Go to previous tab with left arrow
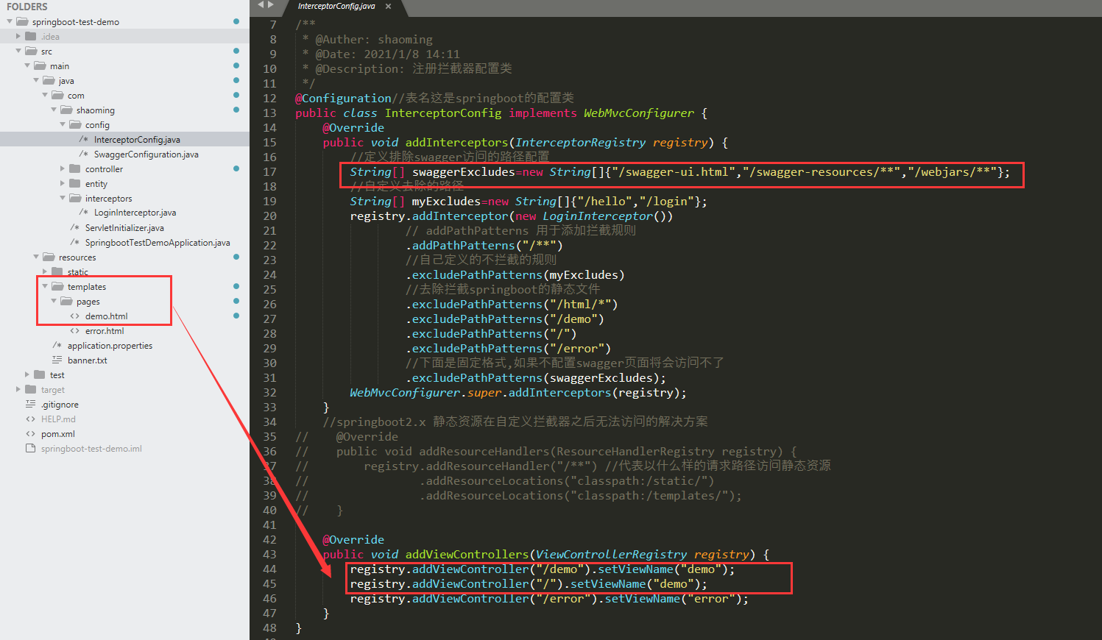 tap(261, 5)
